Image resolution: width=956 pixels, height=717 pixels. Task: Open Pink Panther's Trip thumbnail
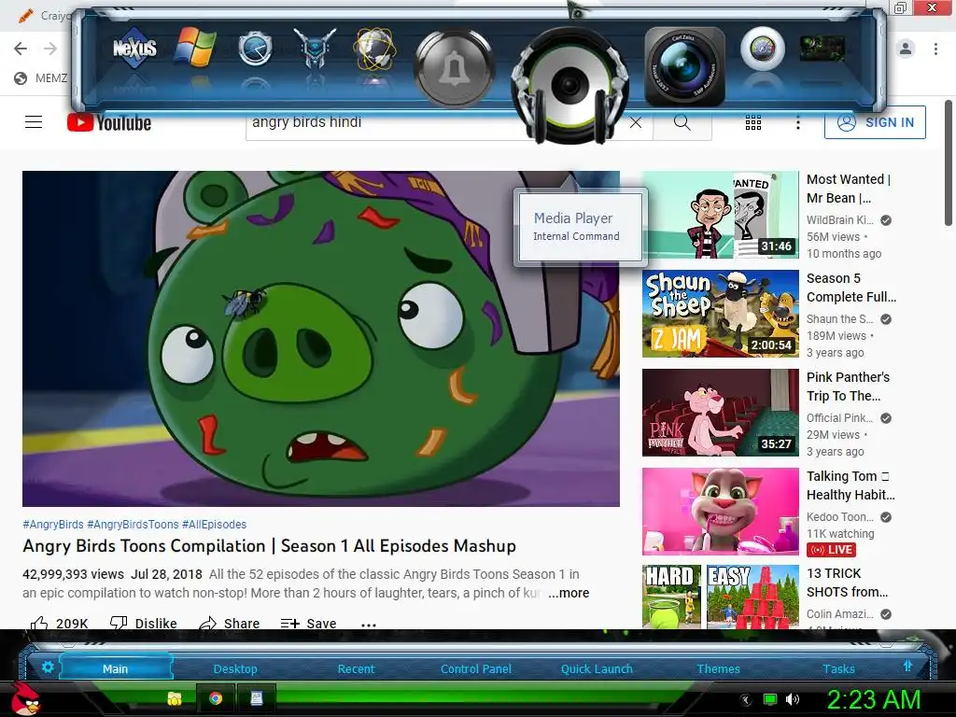pos(720,412)
